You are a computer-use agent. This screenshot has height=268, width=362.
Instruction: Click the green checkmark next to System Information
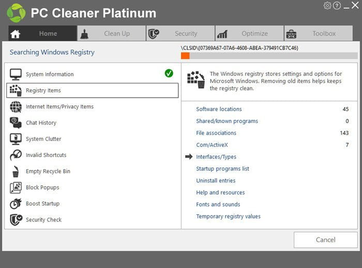169,73
